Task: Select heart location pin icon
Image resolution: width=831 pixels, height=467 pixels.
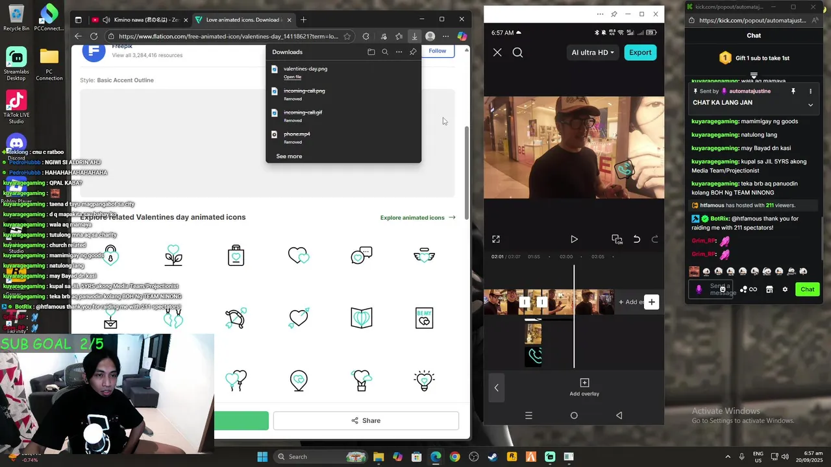Action: (x=299, y=381)
